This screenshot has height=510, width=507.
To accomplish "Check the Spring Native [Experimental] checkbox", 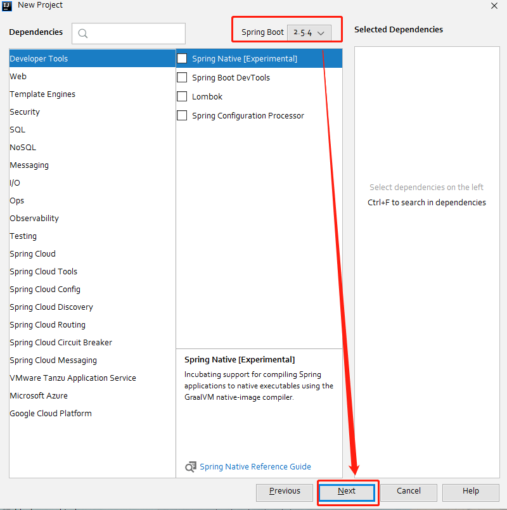I will (x=182, y=58).
